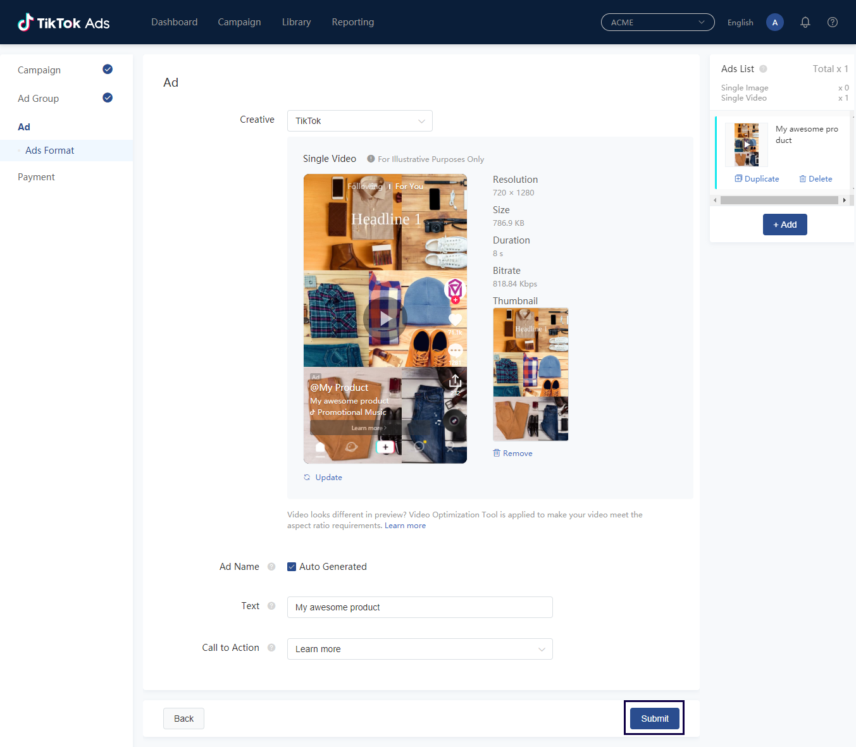This screenshot has height=747, width=856.
Task: Uncheck the Auto Generated checkbox
Action: coord(292,567)
